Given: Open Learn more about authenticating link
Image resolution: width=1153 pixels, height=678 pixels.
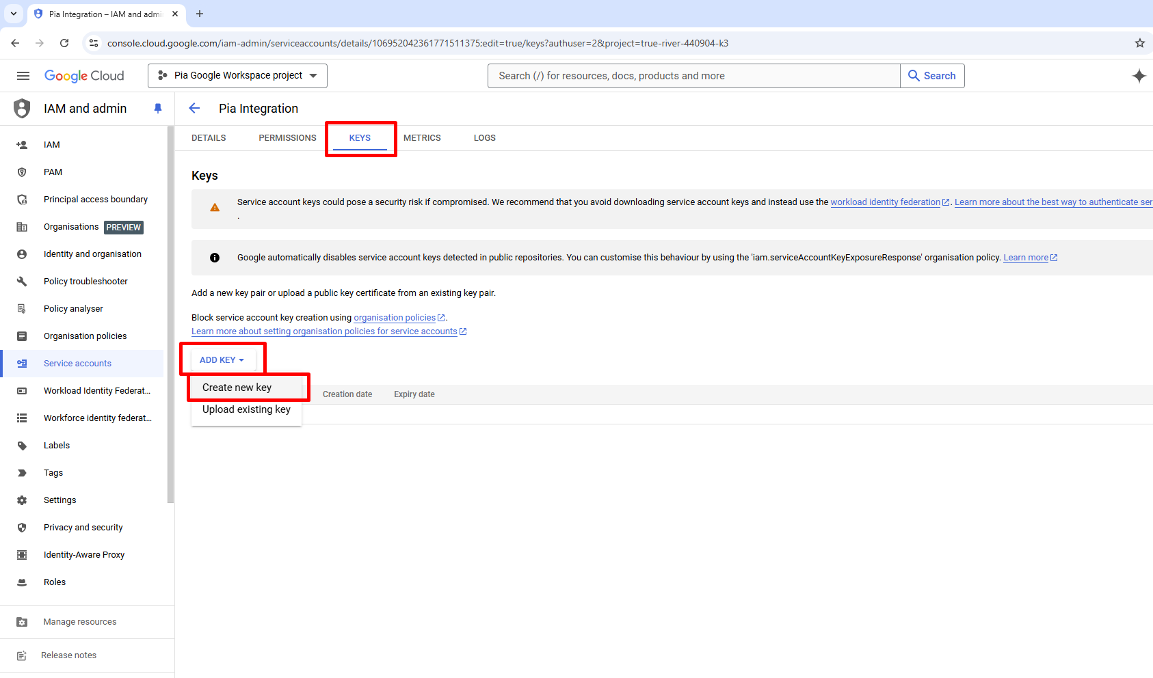Looking at the screenshot, I should 1053,202.
